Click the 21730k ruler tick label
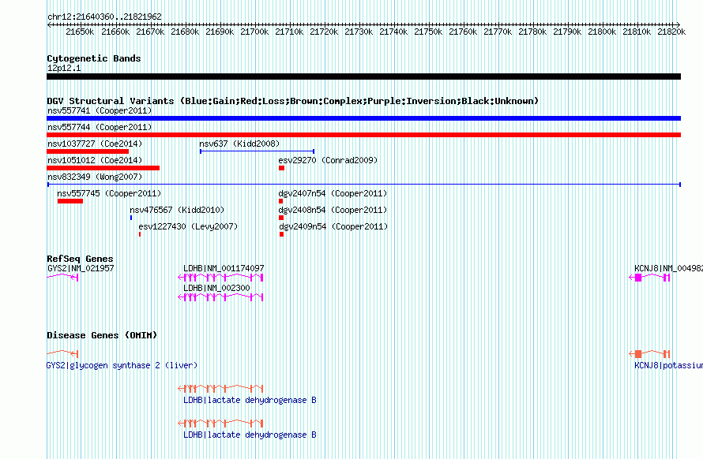Viewport: 703px width, 459px height. [359, 32]
